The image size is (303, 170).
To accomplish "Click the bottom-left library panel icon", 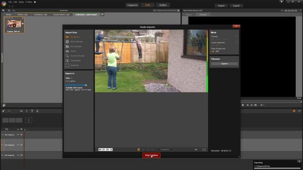I will click(4, 105).
